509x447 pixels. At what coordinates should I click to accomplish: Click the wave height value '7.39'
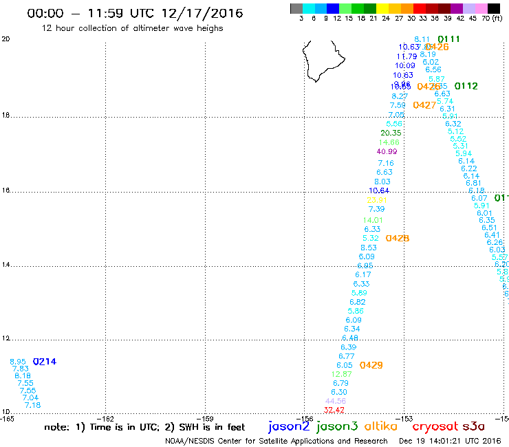point(376,209)
